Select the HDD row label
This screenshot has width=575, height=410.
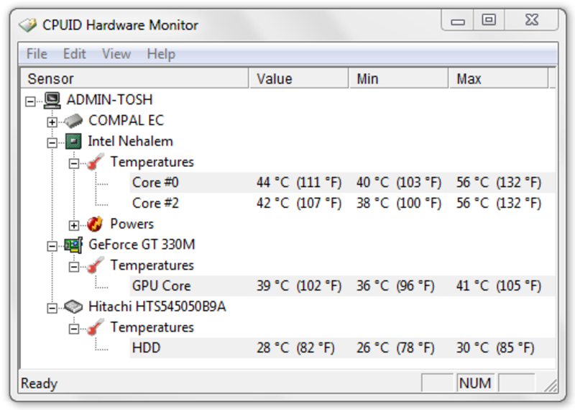[x=147, y=348]
